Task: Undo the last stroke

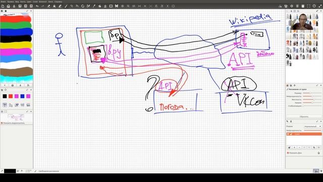Action: click(x=37, y=6)
